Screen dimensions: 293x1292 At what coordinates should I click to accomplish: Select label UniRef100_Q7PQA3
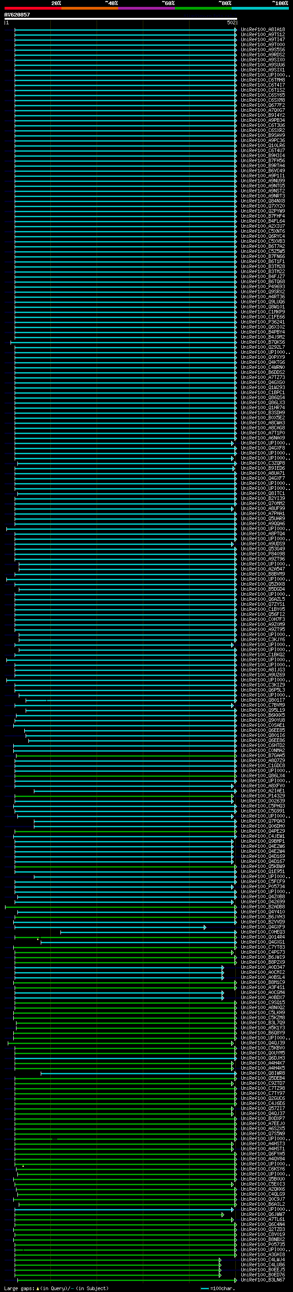(263, 821)
